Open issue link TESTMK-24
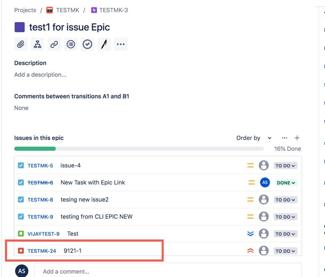This screenshot has height=277, width=325. 42,251
